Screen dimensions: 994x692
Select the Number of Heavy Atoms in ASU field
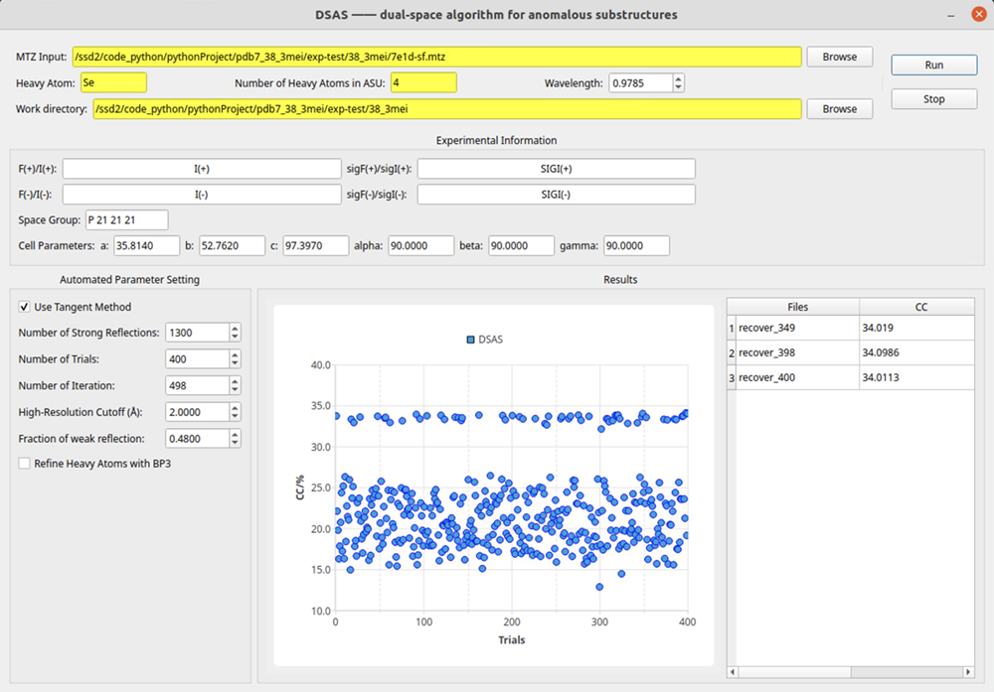coord(423,82)
